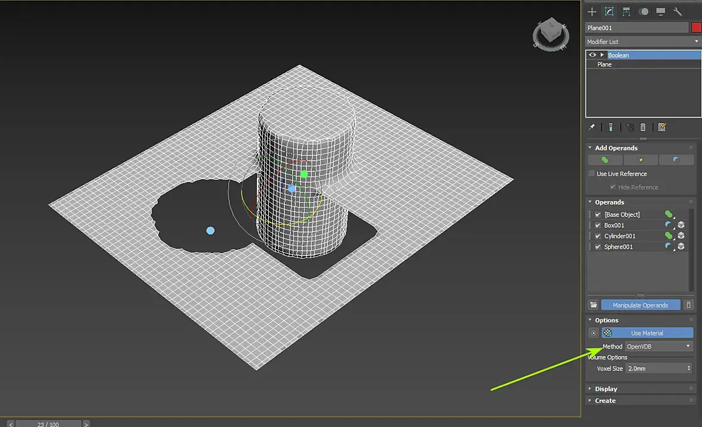This screenshot has height=427, width=702.
Task: Toggle Show End Result icon
Action: [610, 127]
